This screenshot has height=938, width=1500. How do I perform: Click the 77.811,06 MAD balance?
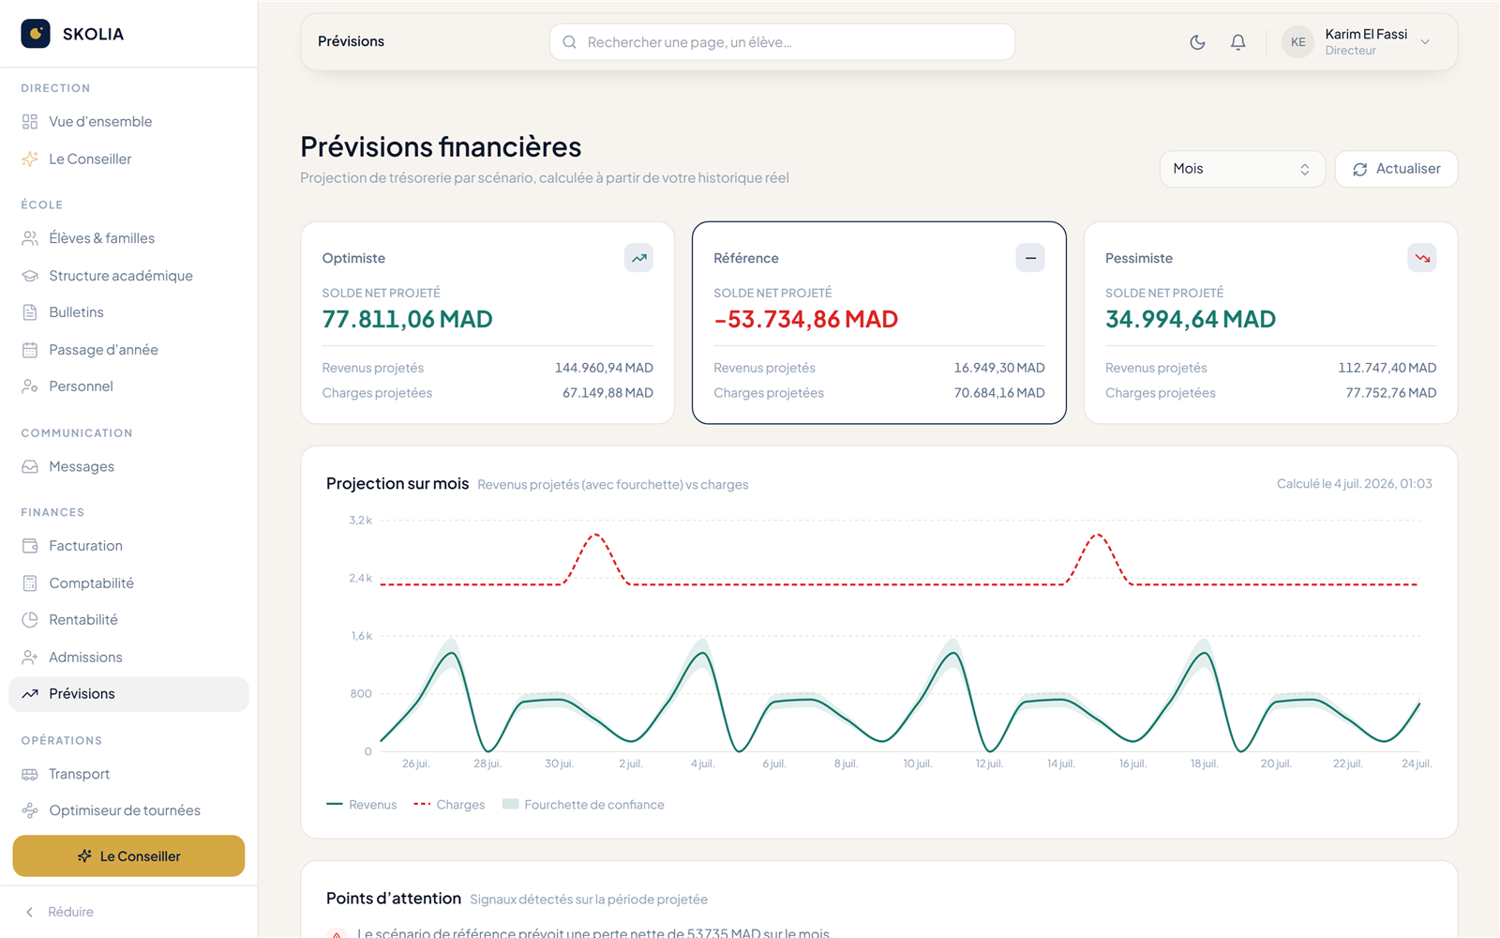coord(407,320)
